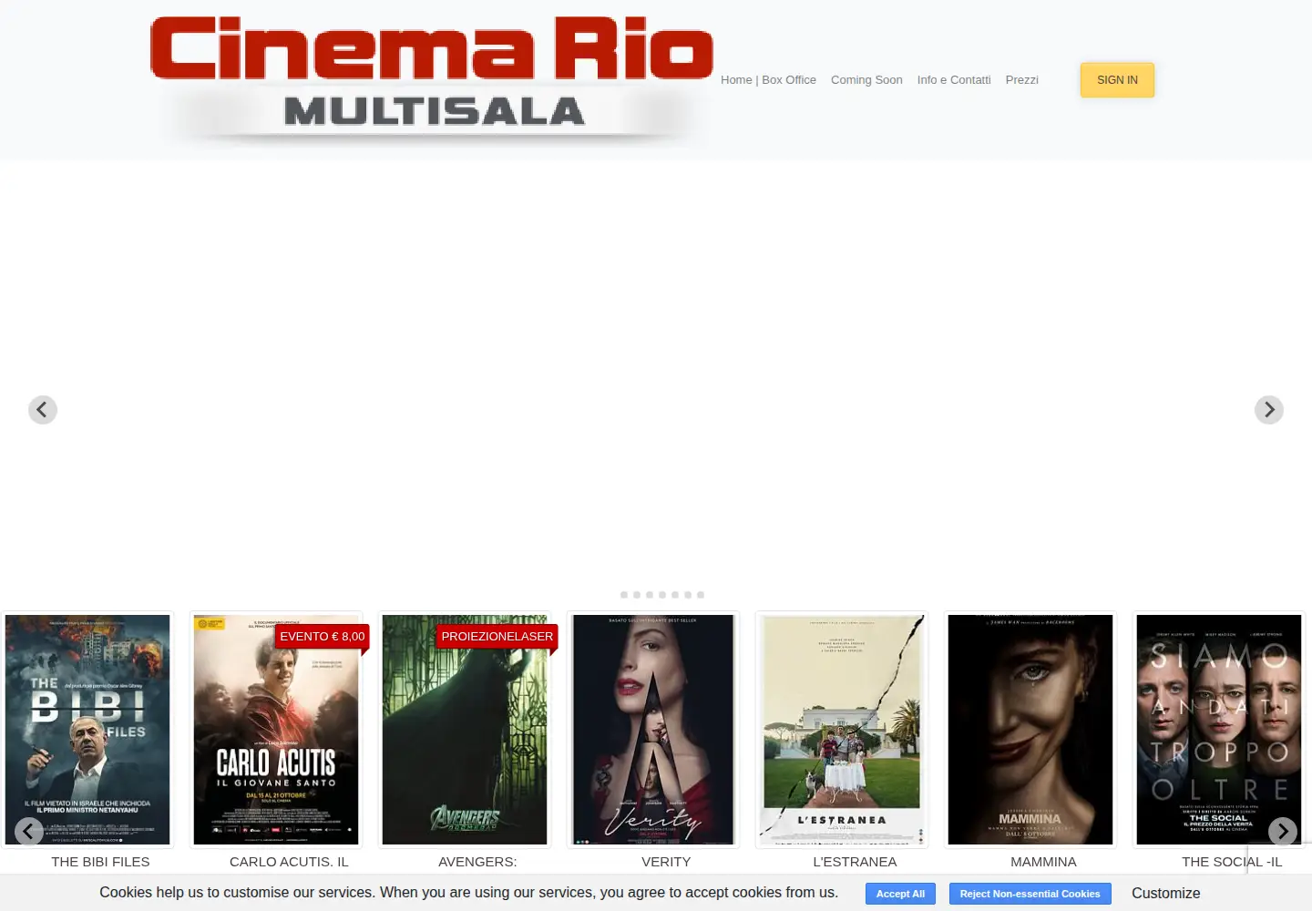Image resolution: width=1312 pixels, height=911 pixels.
Task: Open Siamo Andati Troppo Oltre poster
Action: pyautogui.click(x=1219, y=730)
